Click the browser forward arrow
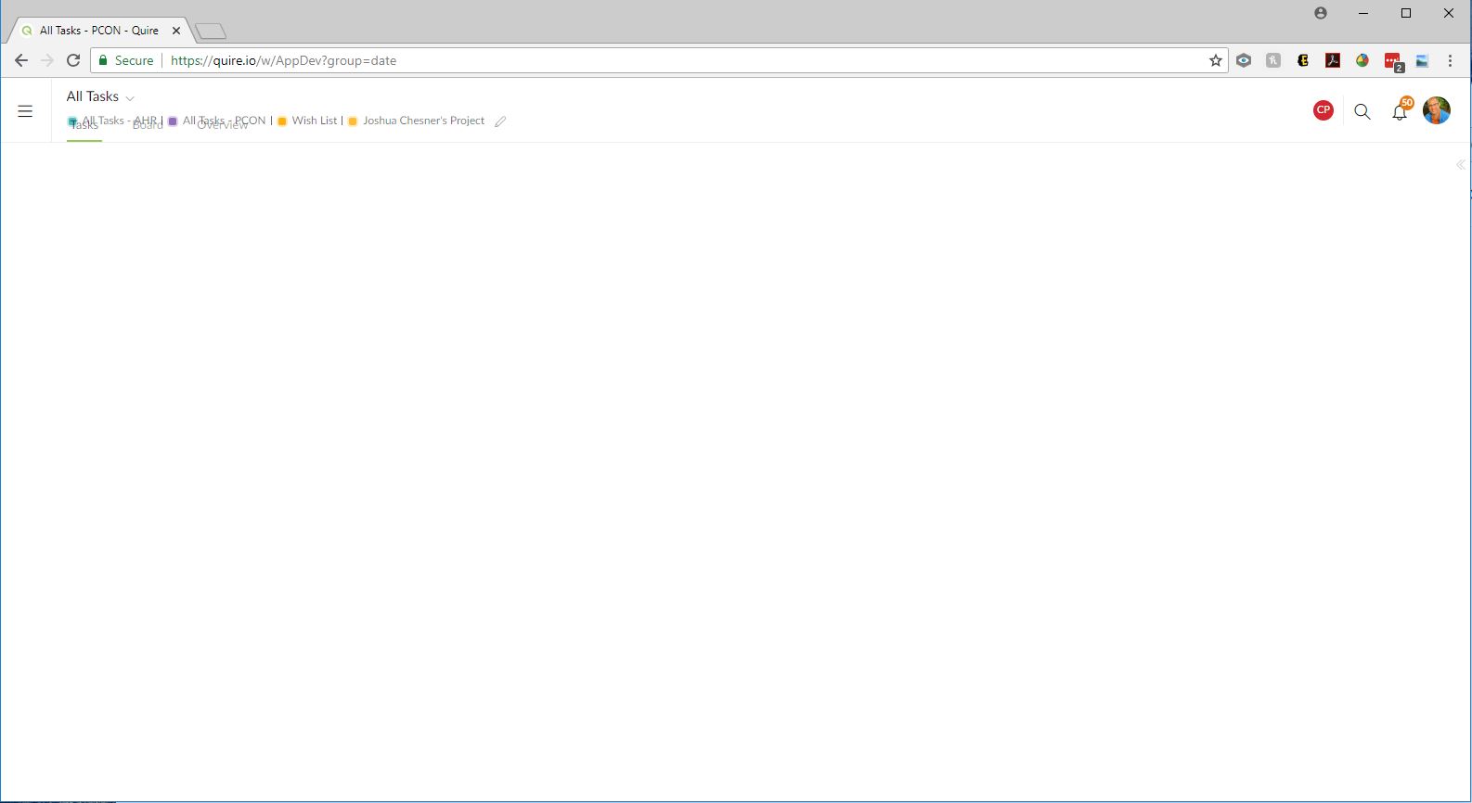Viewport: 1472px width, 803px height. 47,60
